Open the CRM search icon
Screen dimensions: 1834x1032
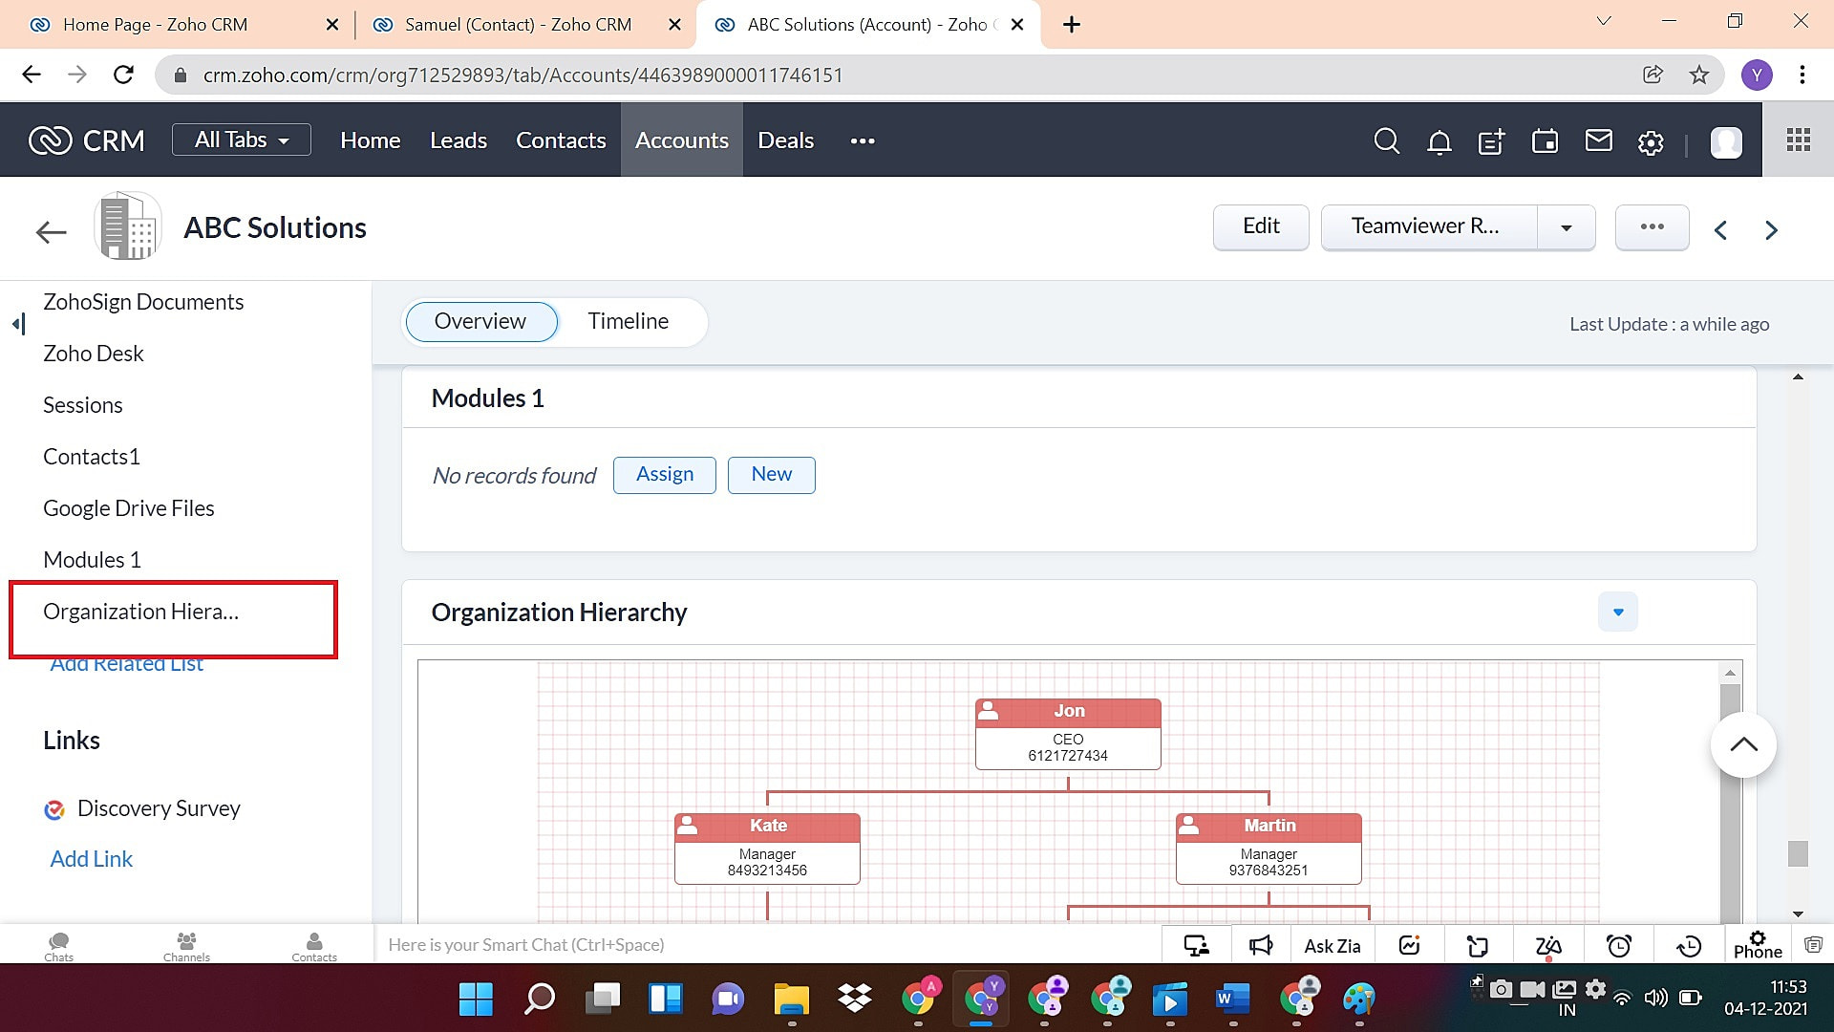coord(1386,141)
